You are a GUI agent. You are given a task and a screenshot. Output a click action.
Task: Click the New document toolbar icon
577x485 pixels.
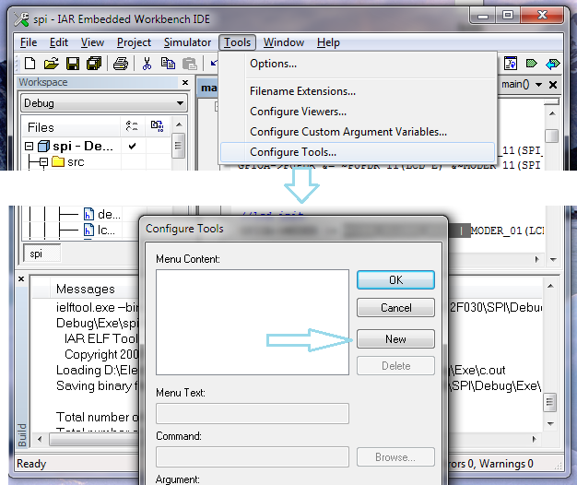(29, 64)
